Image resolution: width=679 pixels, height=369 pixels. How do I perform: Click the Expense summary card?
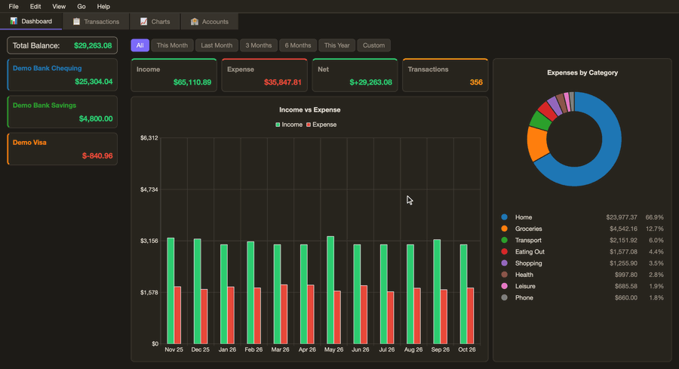pyautogui.click(x=264, y=75)
